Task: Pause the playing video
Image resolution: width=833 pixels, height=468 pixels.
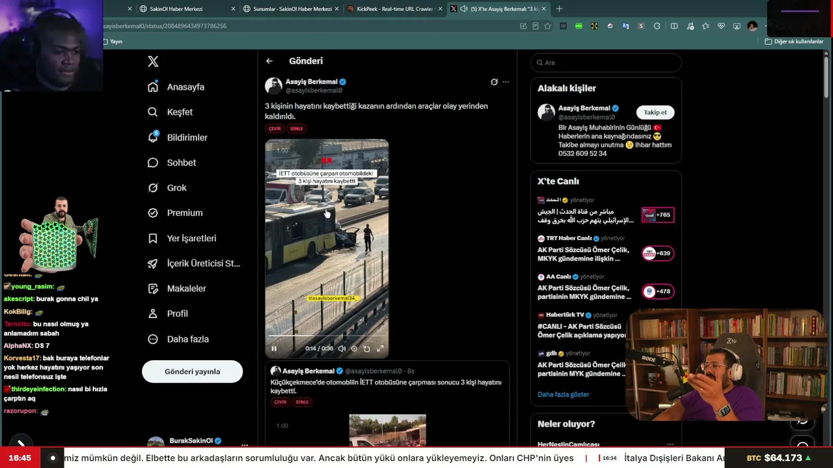Action: [274, 348]
